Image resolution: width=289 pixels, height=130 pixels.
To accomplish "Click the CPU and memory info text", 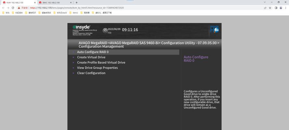I will 85,32.
